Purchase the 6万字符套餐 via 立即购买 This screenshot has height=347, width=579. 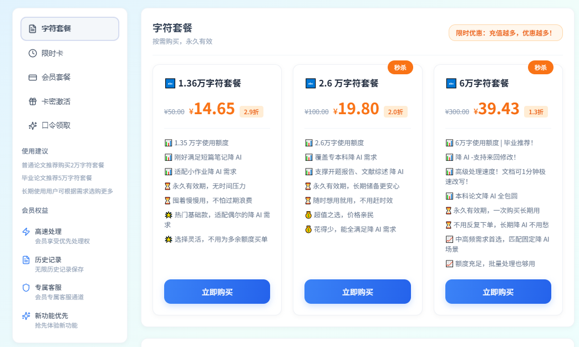tap(498, 292)
